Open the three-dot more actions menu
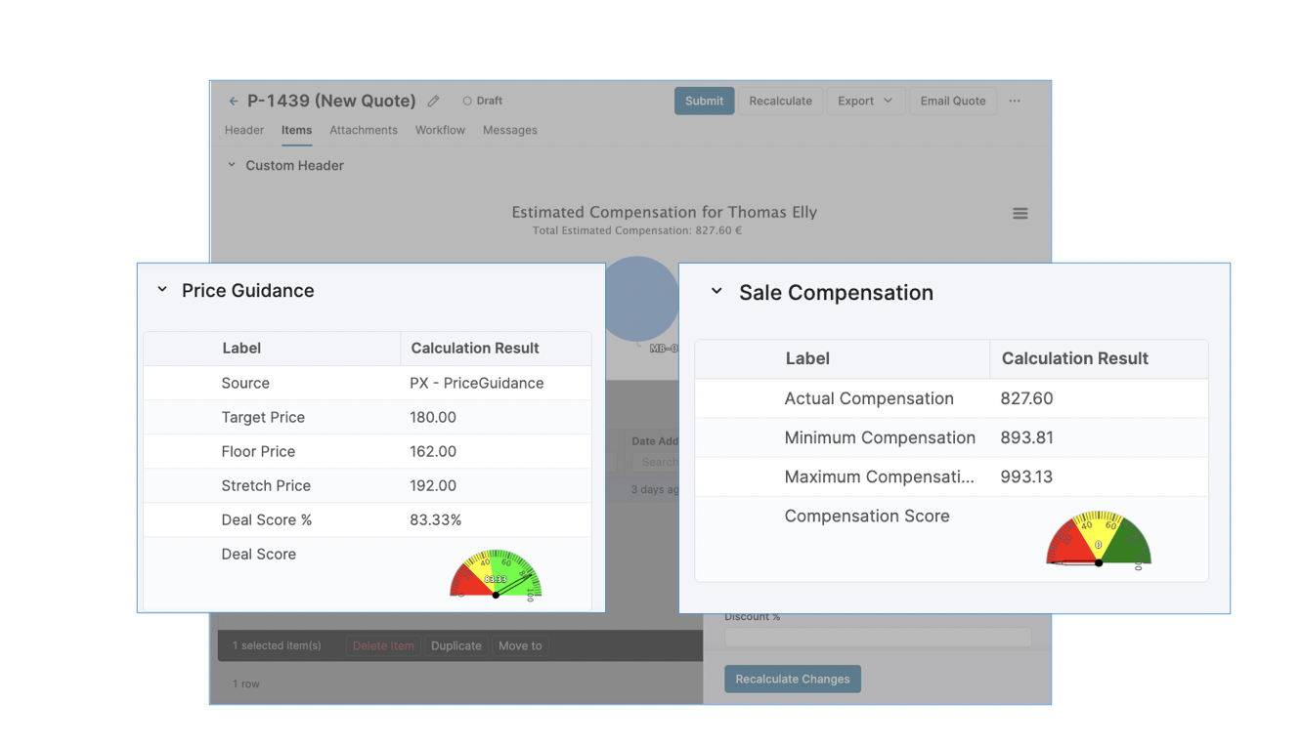The width and height of the screenshot is (1302, 744). [x=1015, y=101]
